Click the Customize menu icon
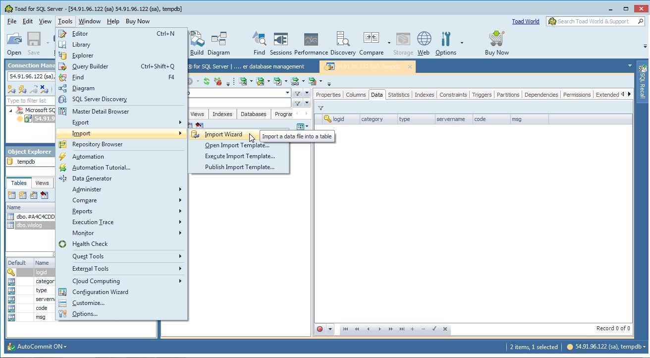This screenshot has height=358, width=650. [62, 303]
